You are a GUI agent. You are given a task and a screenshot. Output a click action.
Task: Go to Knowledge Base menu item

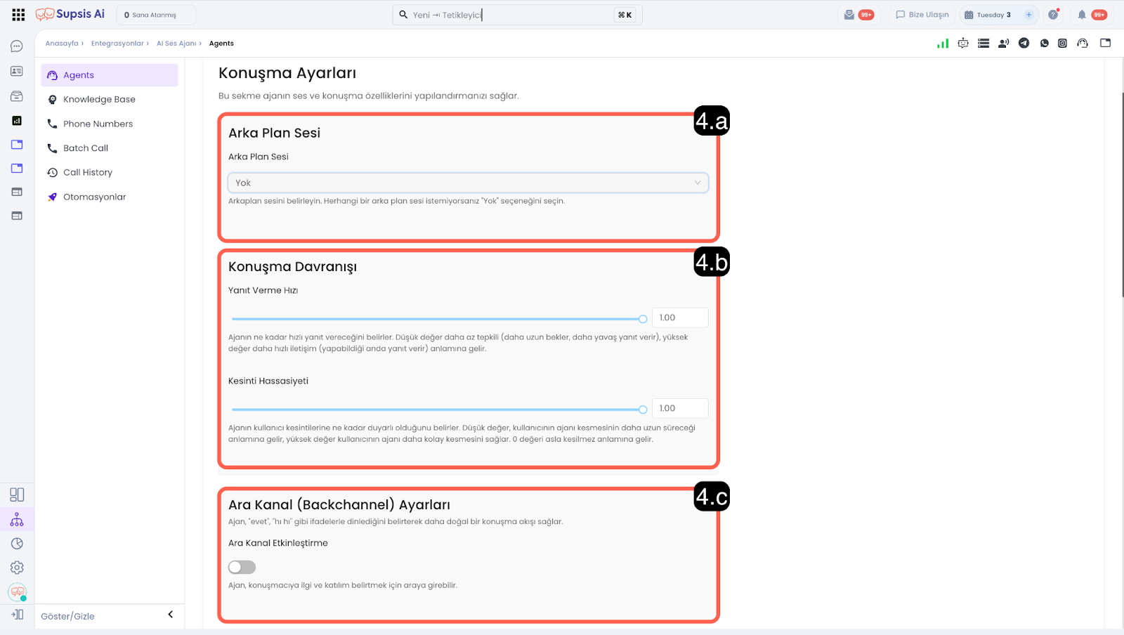pyautogui.click(x=99, y=100)
